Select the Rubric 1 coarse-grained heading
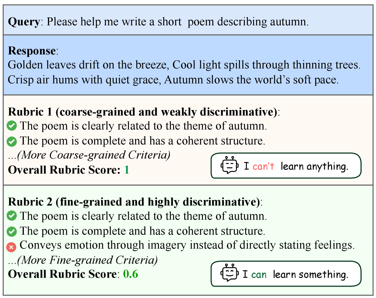Image resolution: width=376 pixels, height=298 pixels. coord(142,112)
